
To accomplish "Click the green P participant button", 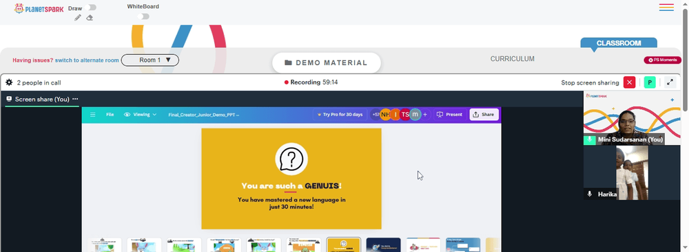I will [650, 82].
